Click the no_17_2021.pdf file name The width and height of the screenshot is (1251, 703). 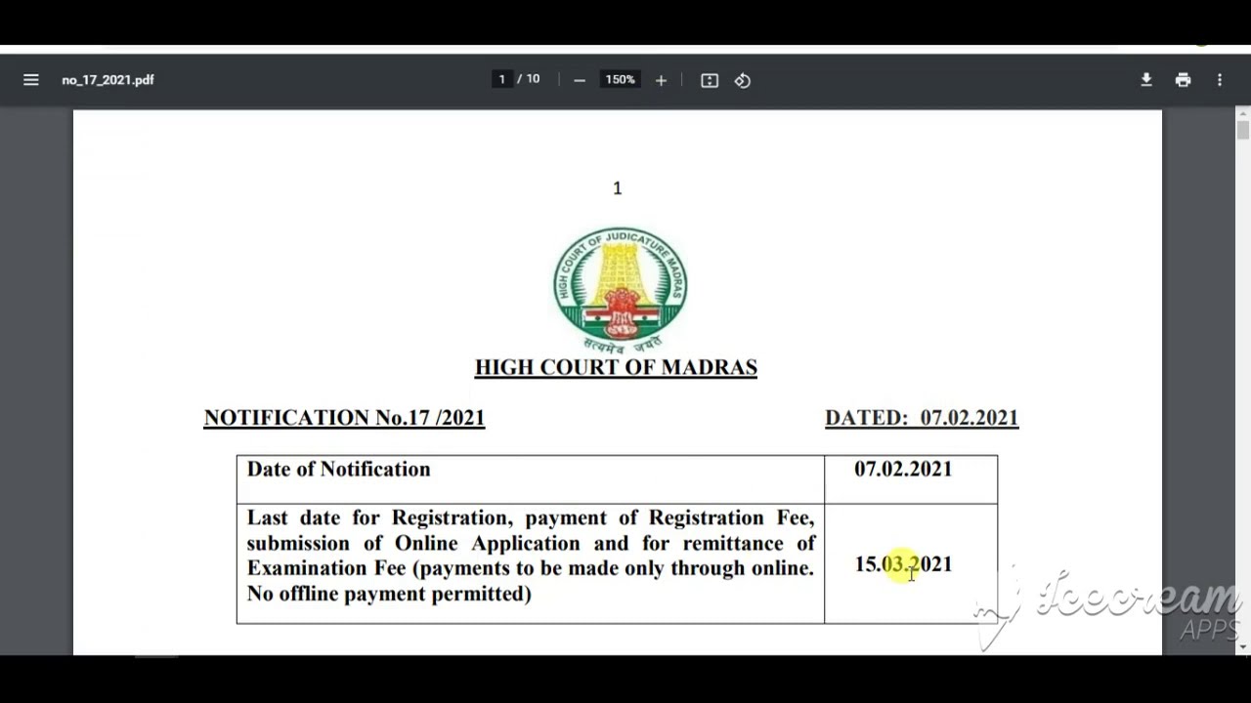pyautogui.click(x=108, y=80)
